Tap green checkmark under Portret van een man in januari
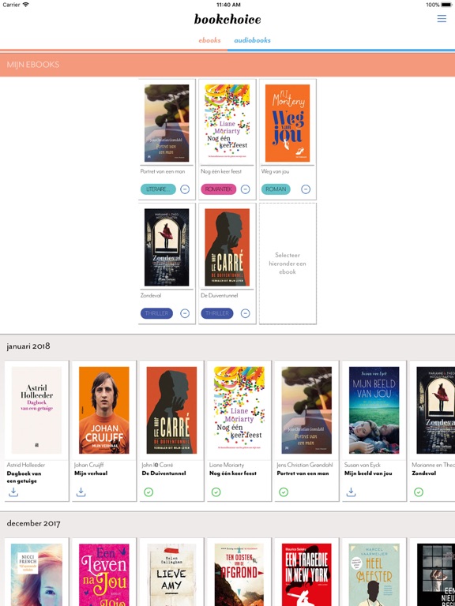This screenshot has width=455, height=606. [284, 492]
